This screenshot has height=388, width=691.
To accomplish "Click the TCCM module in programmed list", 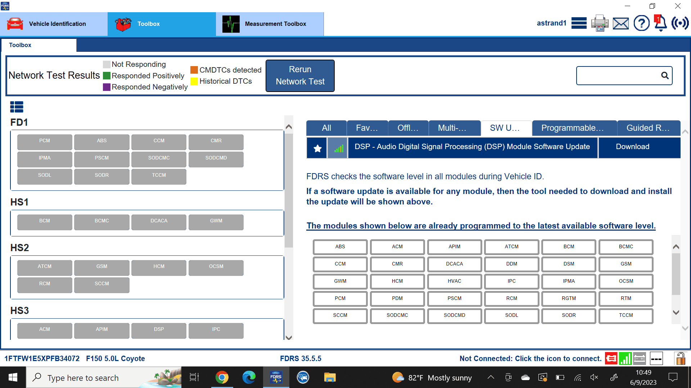I will (626, 315).
